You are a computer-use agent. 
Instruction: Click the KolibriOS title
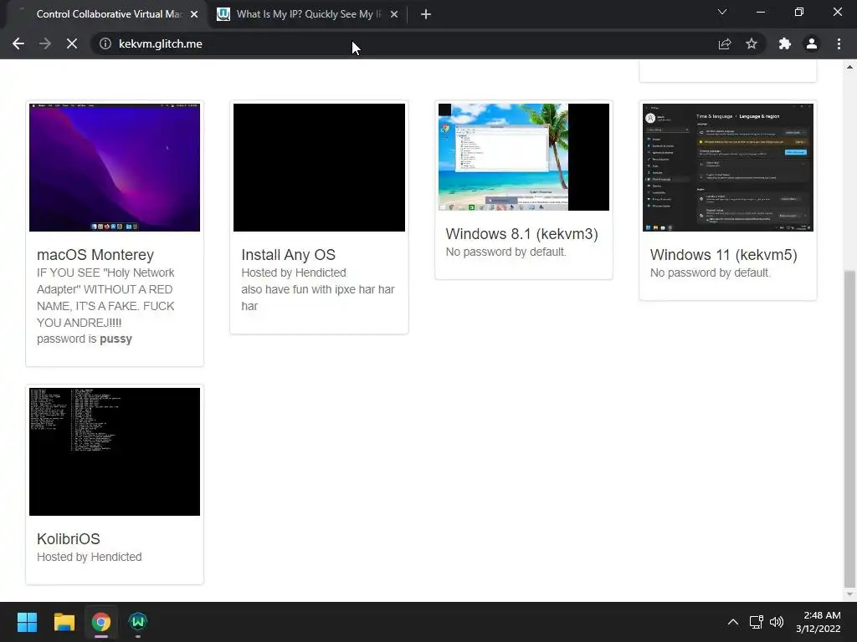69,539
